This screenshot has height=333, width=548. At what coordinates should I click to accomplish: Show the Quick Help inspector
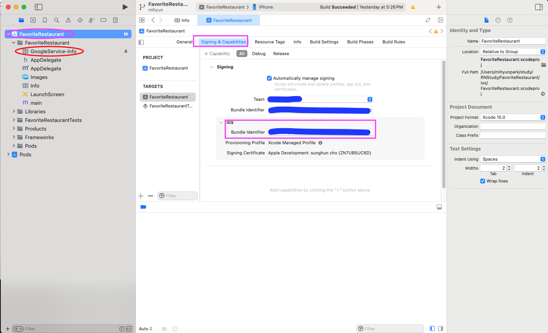[x=510, y=20]
